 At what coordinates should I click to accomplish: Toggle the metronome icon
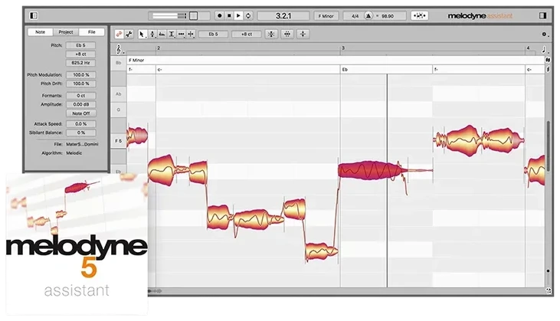coord(368,16)
